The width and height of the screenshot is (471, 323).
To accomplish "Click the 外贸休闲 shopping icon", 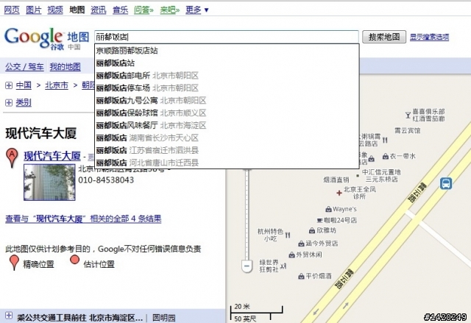I will (x=291, y=255).
